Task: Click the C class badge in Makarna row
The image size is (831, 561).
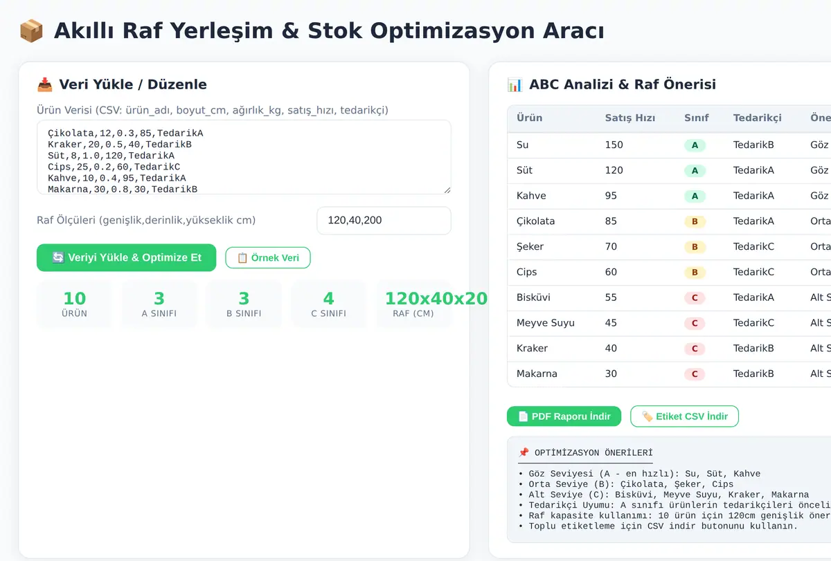Action: pos(695,374)
